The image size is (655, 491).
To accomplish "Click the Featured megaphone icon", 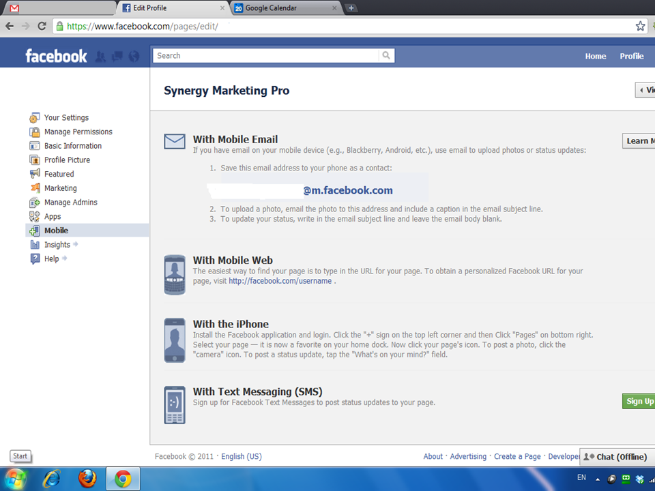I will point(35,174).
